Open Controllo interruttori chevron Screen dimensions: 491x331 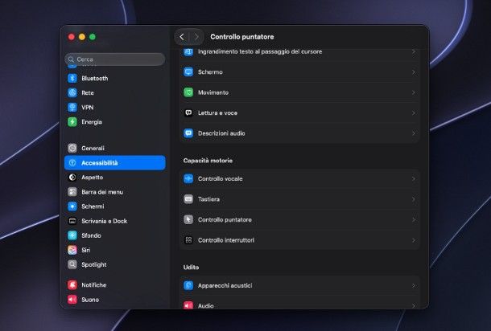click(x=414, y=240)
